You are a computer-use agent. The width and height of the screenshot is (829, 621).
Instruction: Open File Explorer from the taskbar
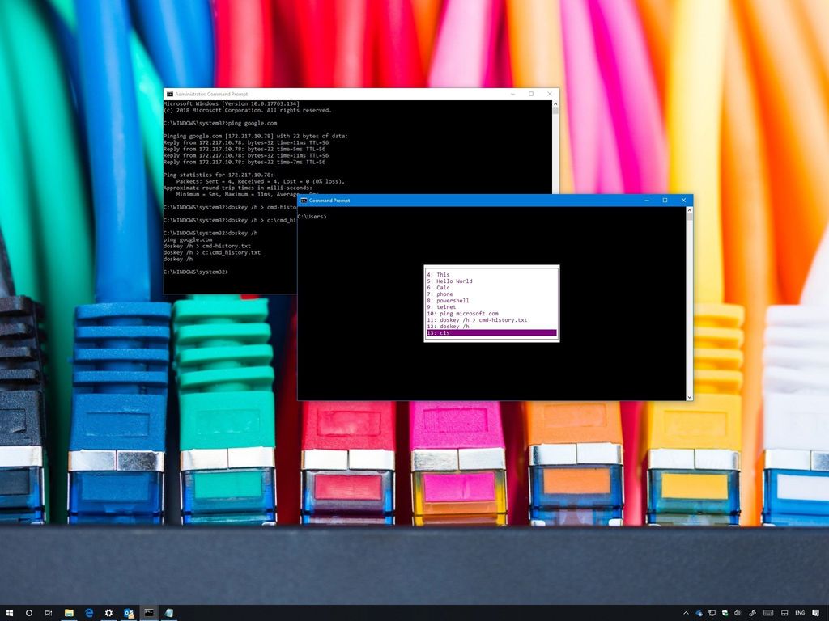tap(68, 613)
